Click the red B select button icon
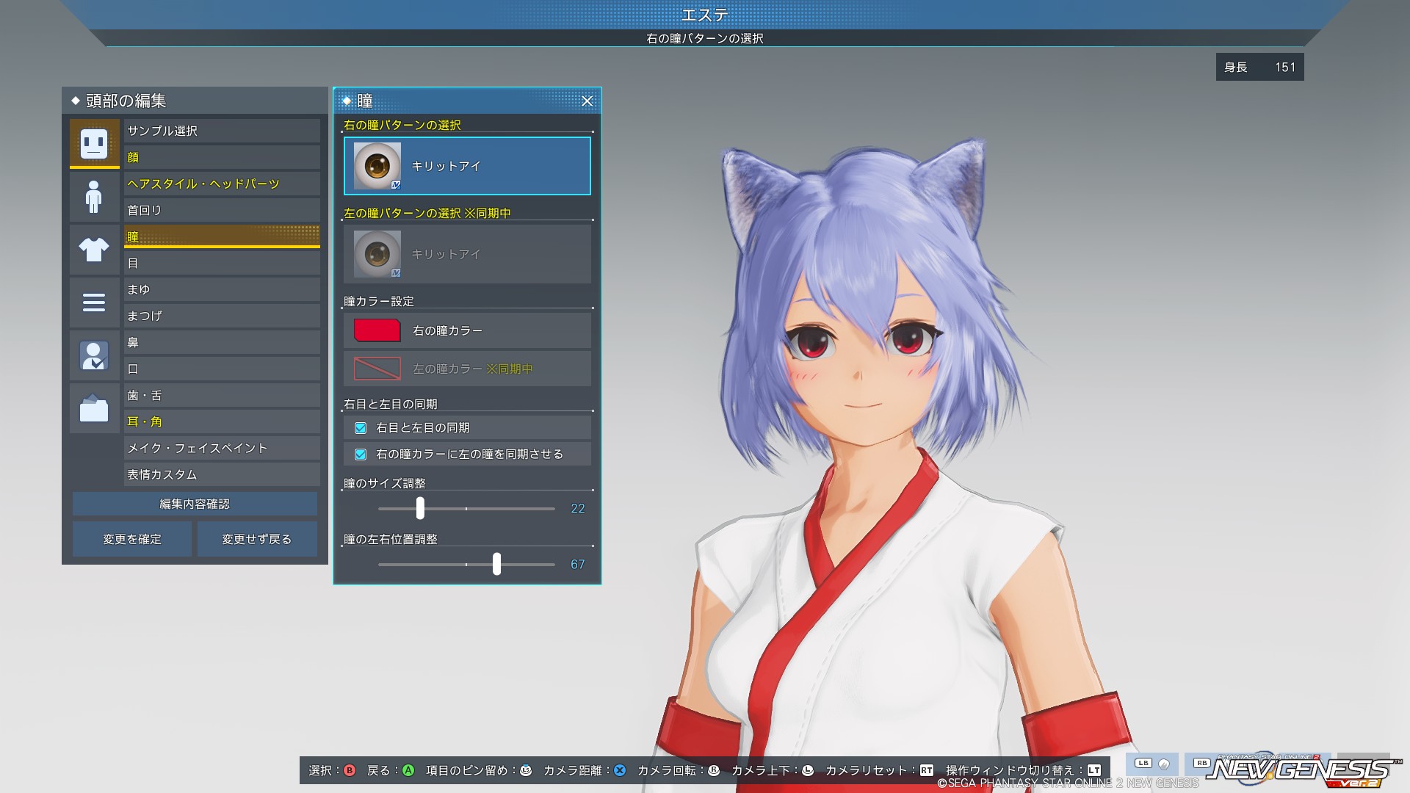 pyautogui.click(x=350, y=770)
